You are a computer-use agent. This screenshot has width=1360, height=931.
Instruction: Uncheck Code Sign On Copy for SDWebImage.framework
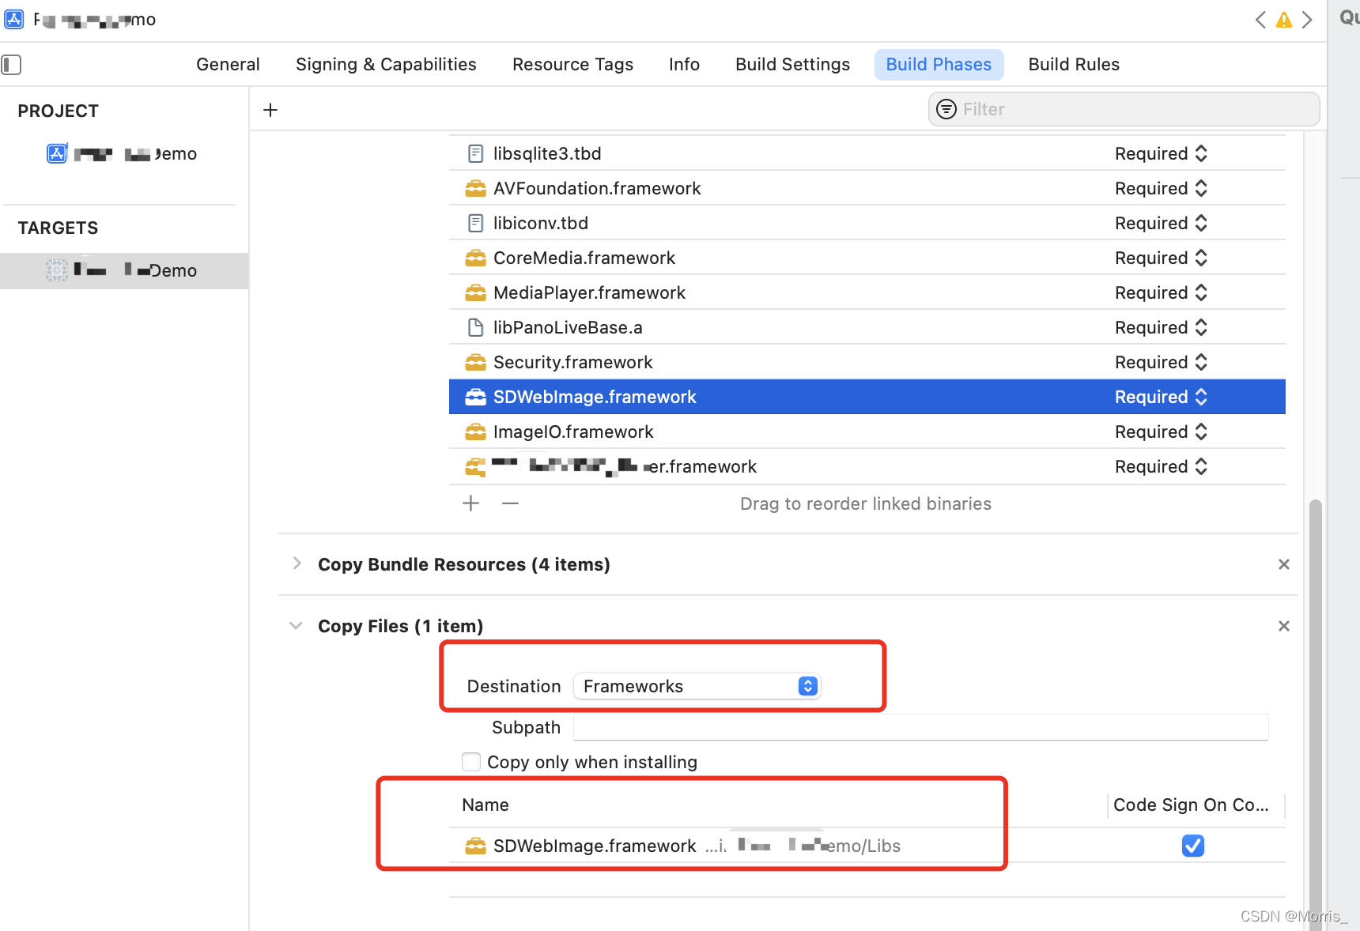tap(1193, 846)
